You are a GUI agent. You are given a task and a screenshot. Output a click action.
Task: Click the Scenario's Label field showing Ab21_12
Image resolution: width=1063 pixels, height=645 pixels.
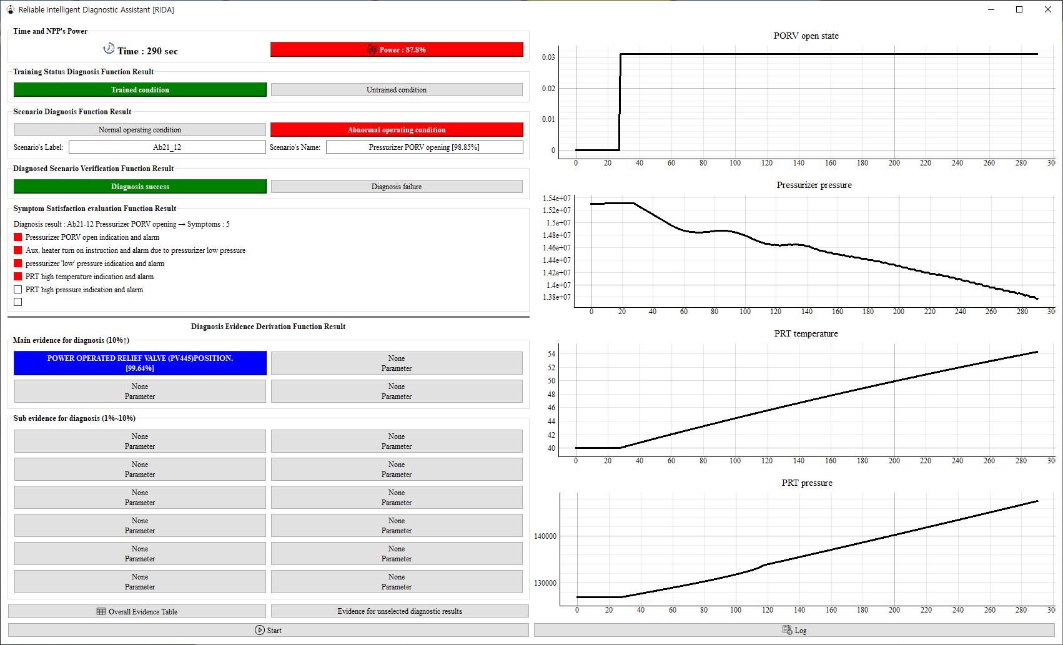pyautogui.click(x=167, y=147)
